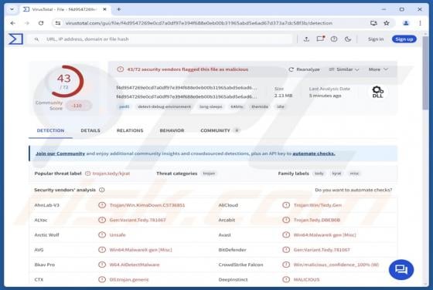Expand the Similar dropdown
This screenshot has height=290, width=433.
click(x=344, y=69)
